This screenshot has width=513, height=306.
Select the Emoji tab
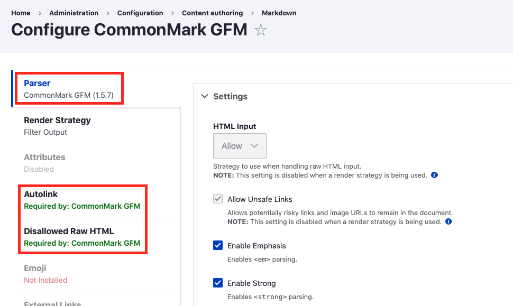pyautogui.click(x=96, y=274)
